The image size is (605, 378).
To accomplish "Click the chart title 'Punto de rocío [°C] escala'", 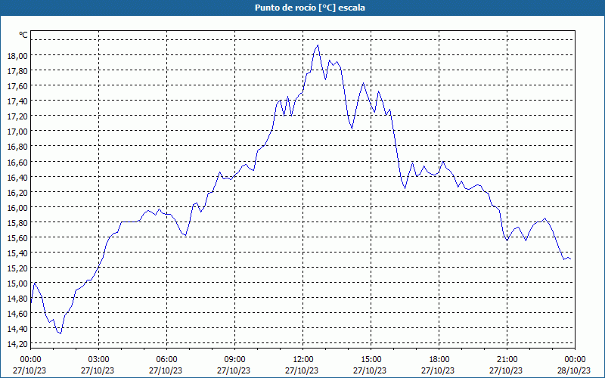I will (x=310, y=8).
